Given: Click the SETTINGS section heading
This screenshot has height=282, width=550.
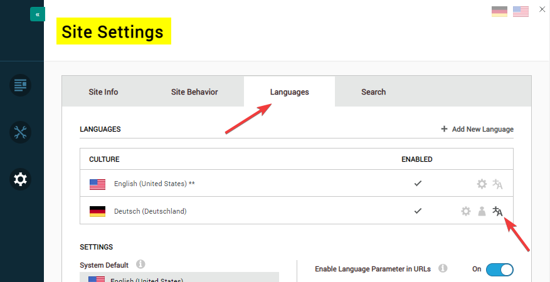Looking at the screenshot, I should tap(97, 247).
